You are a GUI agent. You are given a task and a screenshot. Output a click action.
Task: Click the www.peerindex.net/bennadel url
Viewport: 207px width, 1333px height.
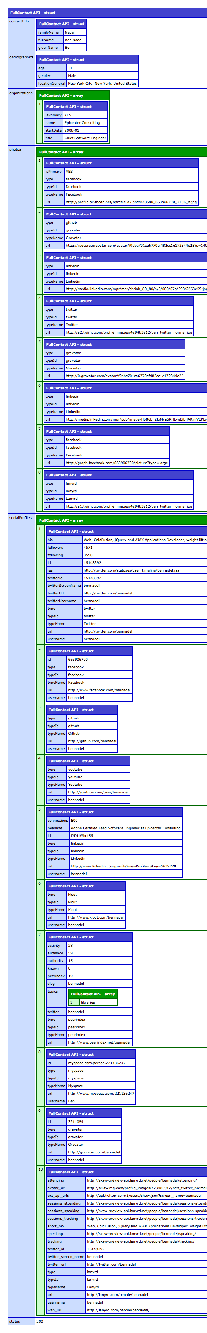pyautogui.click(x=100, y=1043)
